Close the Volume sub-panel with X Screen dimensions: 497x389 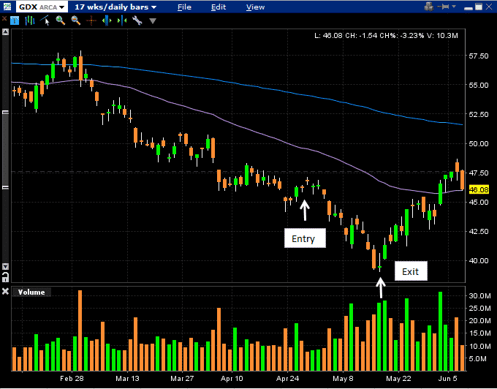pyautogui.click(x=5, y=291)
